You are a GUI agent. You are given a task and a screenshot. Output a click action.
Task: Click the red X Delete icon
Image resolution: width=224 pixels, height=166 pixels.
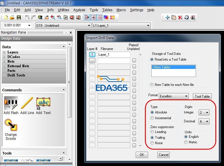click(x=180, y=18)
